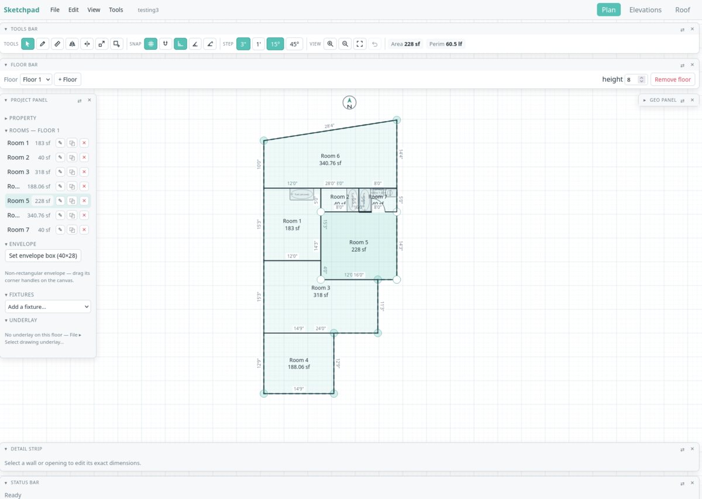702x499 pixels.
Task: Duplicate Room 2
Action: [x=72, y=157]
